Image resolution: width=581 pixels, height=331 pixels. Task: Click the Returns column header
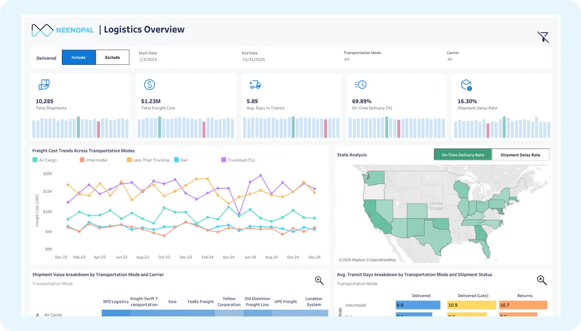tap(524, 295)
